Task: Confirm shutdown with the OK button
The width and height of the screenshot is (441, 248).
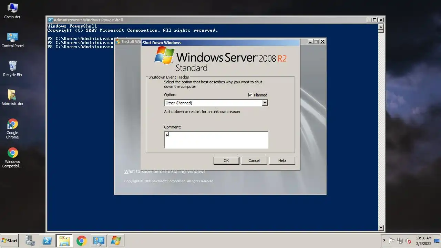Action: (x=226, y=161)
